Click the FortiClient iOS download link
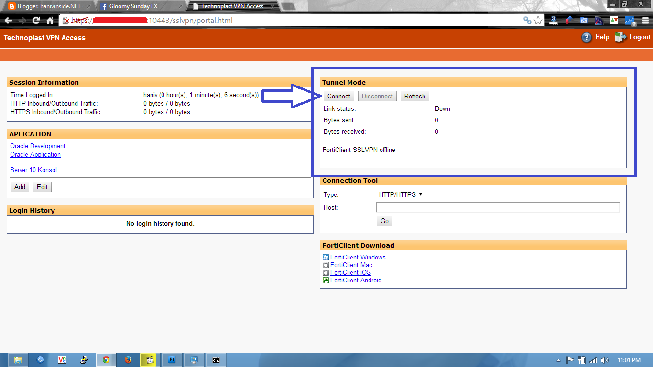This screenshot has width=653, height=367. 350,272
